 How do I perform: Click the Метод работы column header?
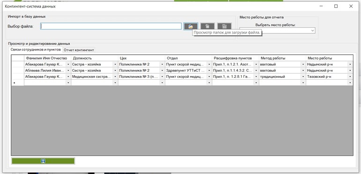[x=282, y=58]
